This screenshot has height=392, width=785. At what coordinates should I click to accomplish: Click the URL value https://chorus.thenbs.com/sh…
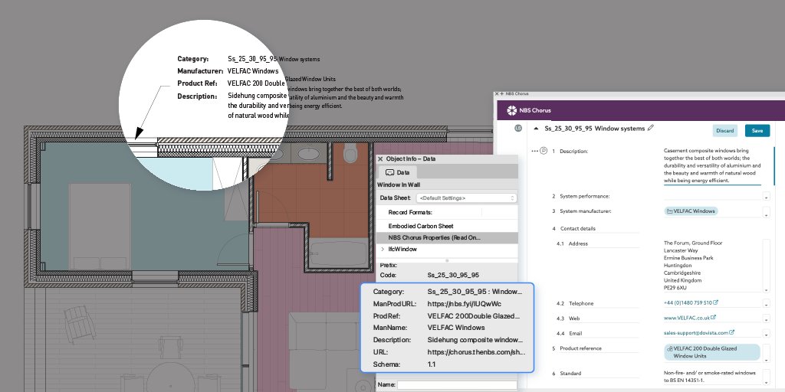476,352
